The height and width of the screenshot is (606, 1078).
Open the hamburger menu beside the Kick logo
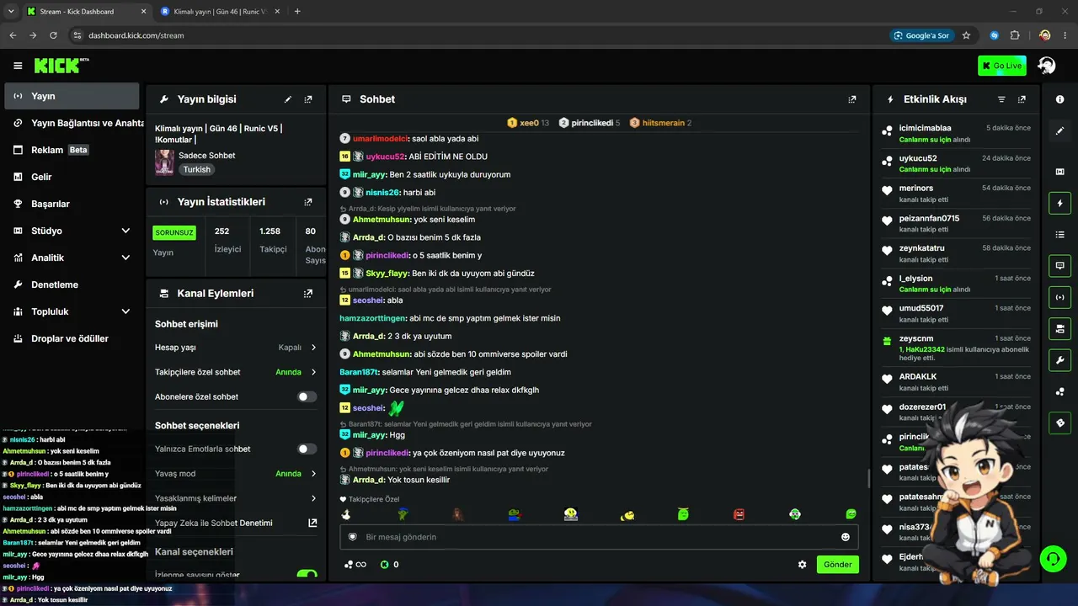(18, 66)
